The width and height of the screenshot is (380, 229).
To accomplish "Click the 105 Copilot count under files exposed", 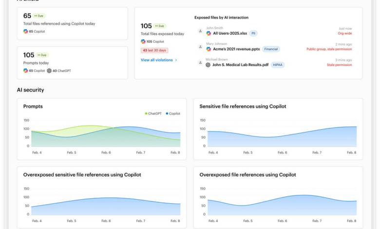I will point(155,41).
